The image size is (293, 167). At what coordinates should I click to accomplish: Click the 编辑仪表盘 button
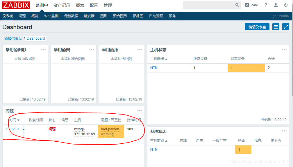pos(257,27)
